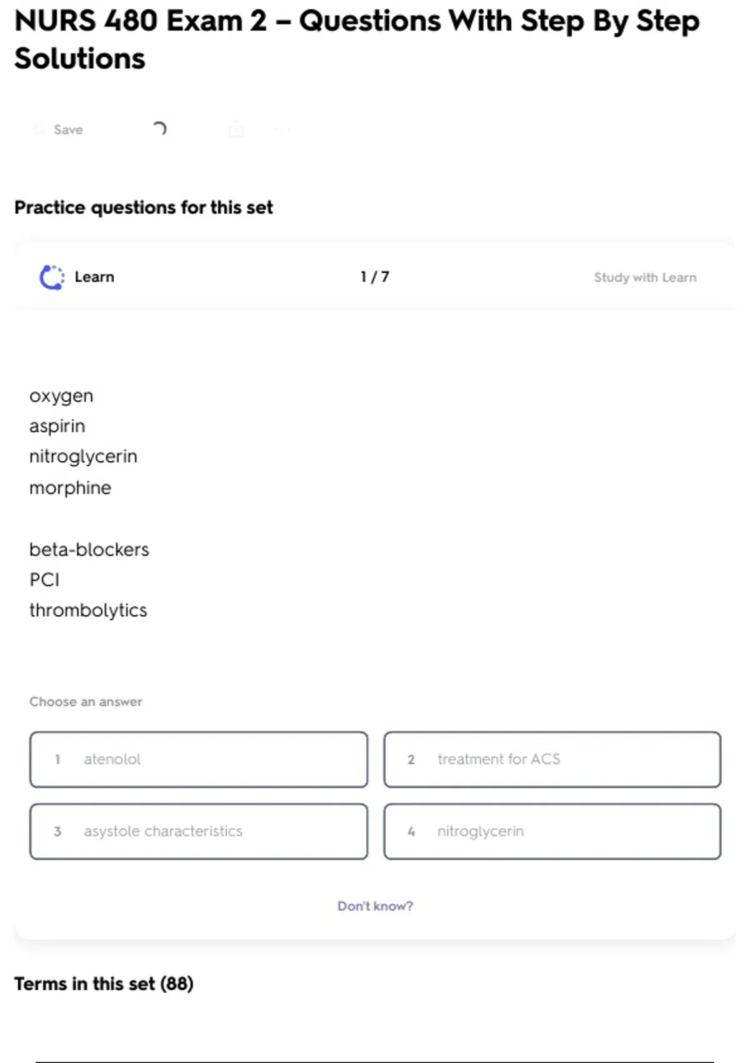Click the Terms in this set (88) heading
The height and width of the screenshot is (1063, 750).
tap(104, 984)
